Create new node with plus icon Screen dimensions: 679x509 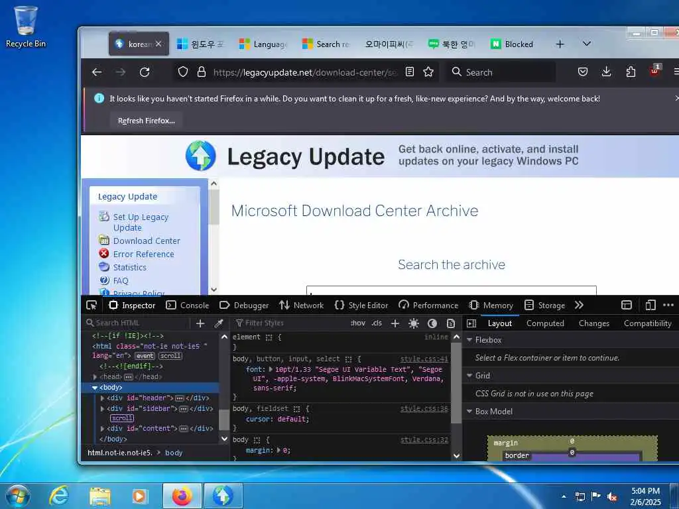coord(200,323)
